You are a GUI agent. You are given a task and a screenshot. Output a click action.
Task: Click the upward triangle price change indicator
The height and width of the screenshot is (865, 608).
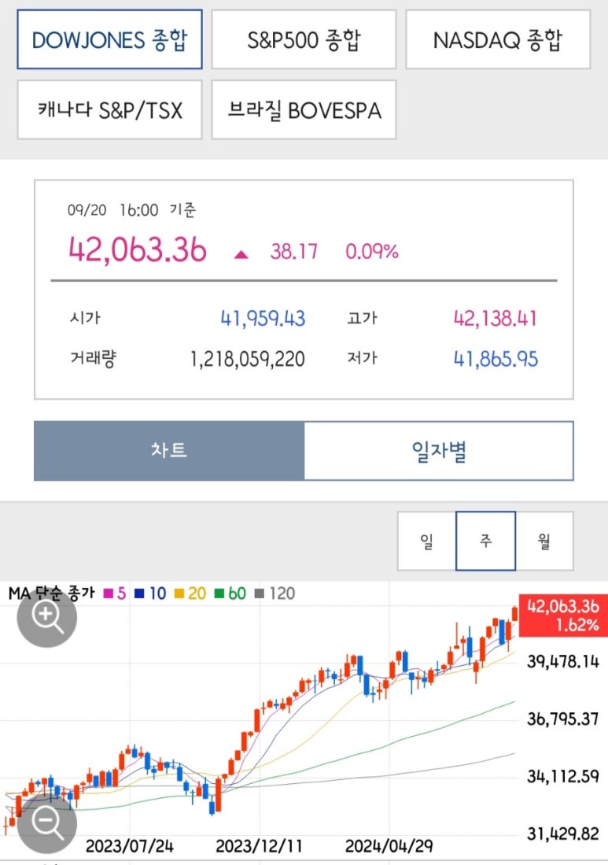[241, 254]
